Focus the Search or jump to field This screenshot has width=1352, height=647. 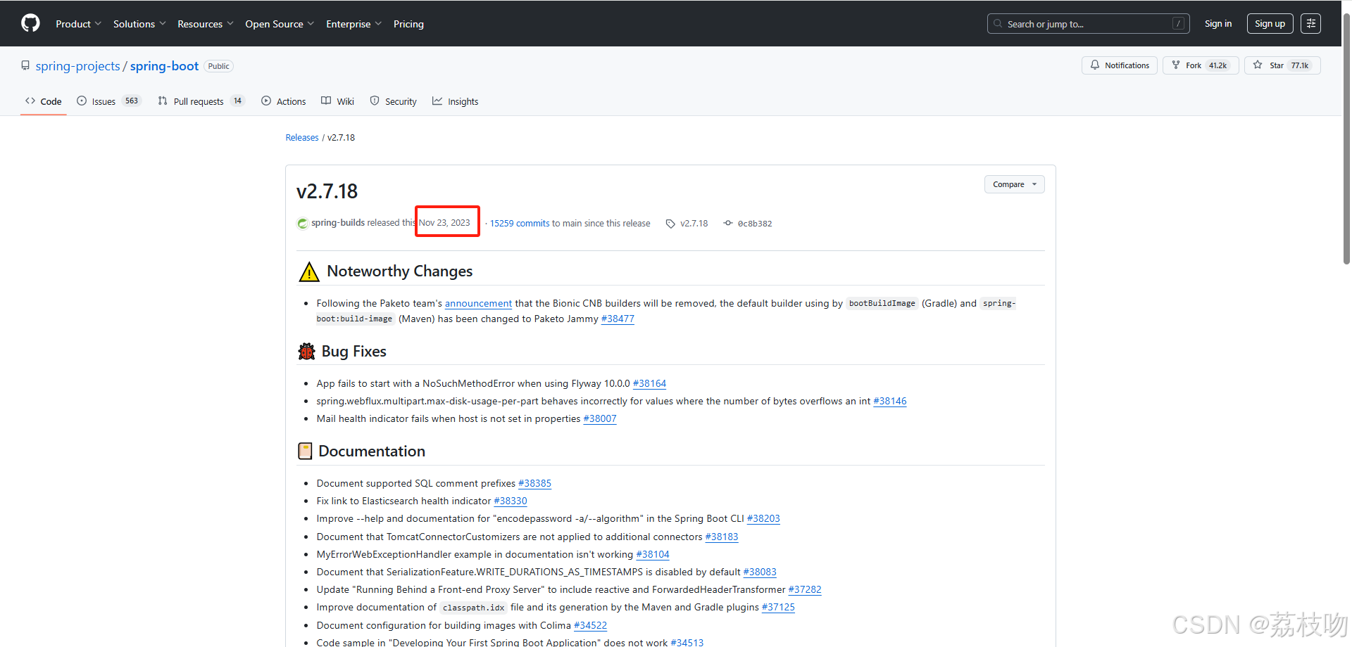pyautogui.click(x=1088, y=24)
